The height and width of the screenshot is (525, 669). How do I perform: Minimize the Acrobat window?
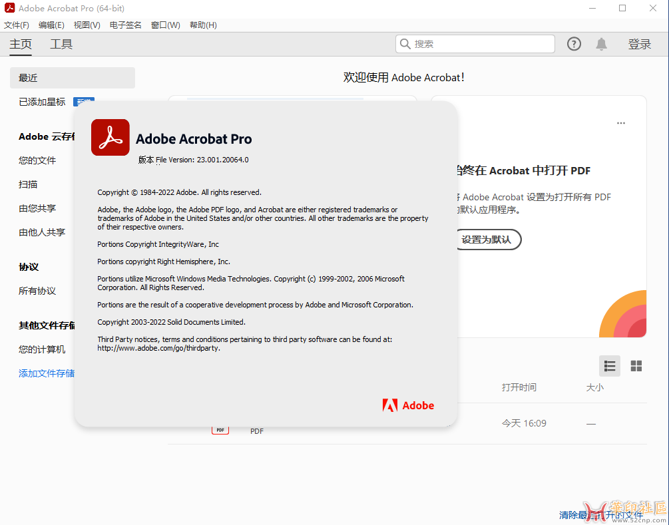click(592, 8)
